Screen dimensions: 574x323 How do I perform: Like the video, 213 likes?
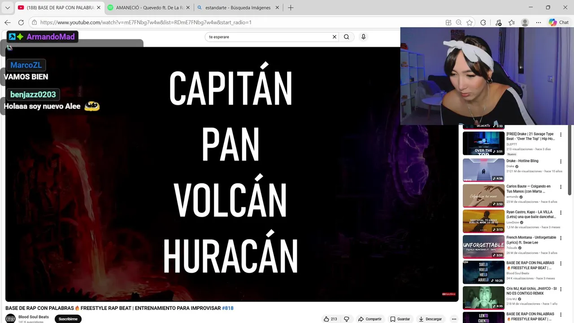tap(330, 319)
